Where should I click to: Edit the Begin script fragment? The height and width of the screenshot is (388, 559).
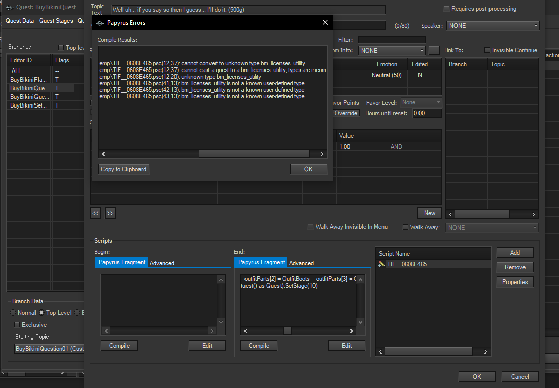(x=207, y=346)
